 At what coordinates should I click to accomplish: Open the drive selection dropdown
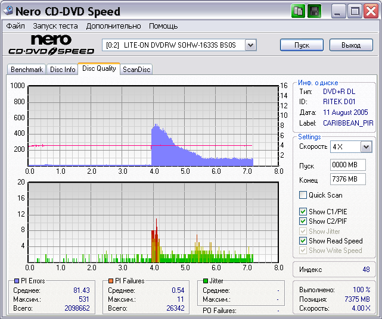(x=250, y=45)
